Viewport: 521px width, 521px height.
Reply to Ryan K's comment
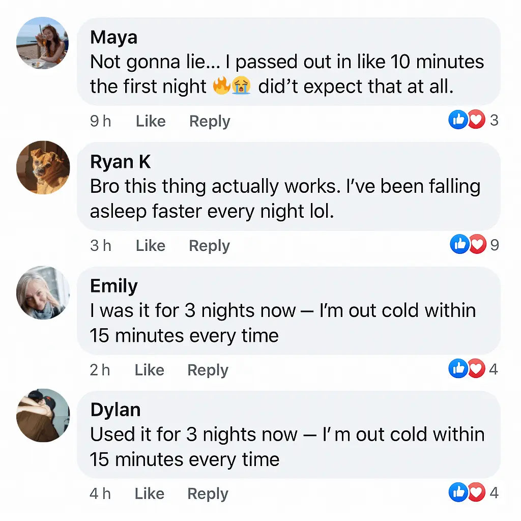point(209,246)
